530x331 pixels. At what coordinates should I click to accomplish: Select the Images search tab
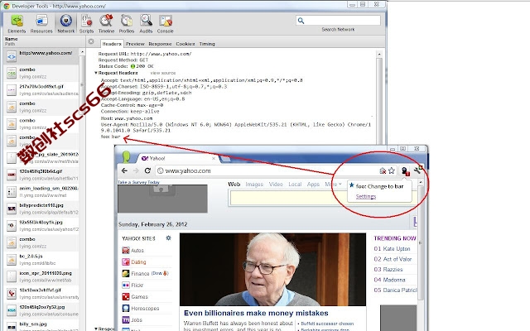[254, 184]
